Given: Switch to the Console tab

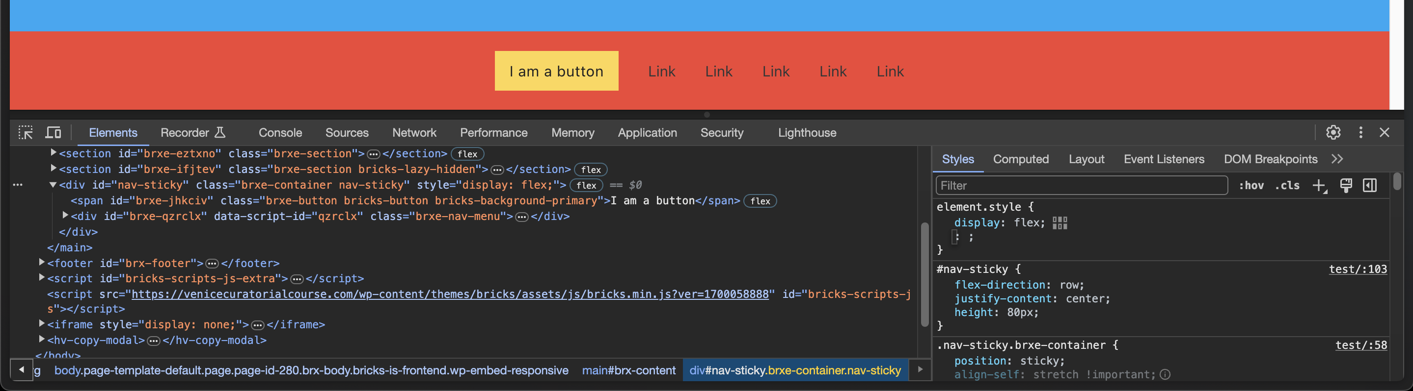Looking at the screenshot, I should tap(280, 132).
